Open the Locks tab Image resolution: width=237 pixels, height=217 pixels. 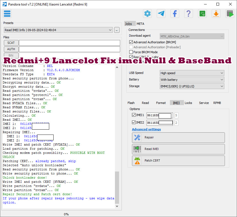click(x=188, y=103)
